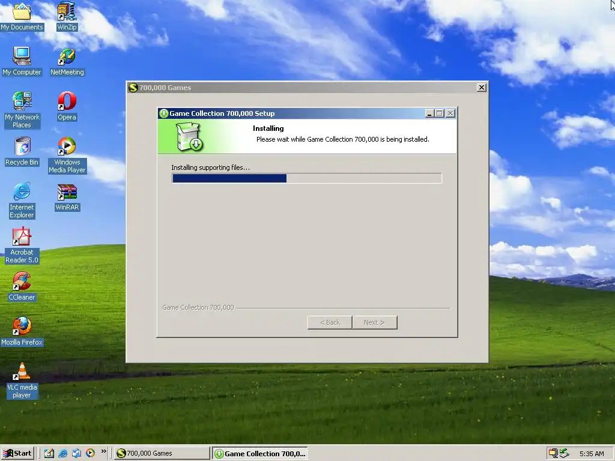Click the disabled Back button
615x461 pixels.
(x=330, y=322)
